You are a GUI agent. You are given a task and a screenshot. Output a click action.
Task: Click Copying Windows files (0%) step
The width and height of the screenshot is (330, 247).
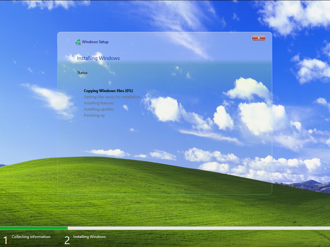click(x=108, y=91)
